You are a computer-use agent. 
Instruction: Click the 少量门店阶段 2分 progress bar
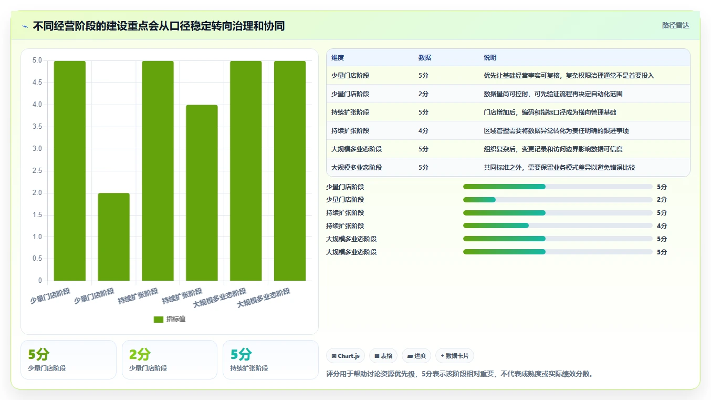pos(558,200)
